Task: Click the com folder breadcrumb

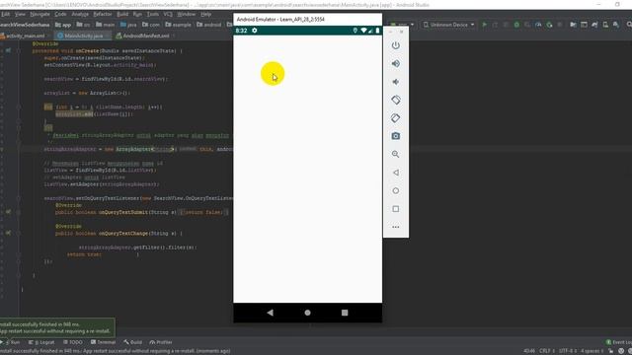Action: click(151, 25)
